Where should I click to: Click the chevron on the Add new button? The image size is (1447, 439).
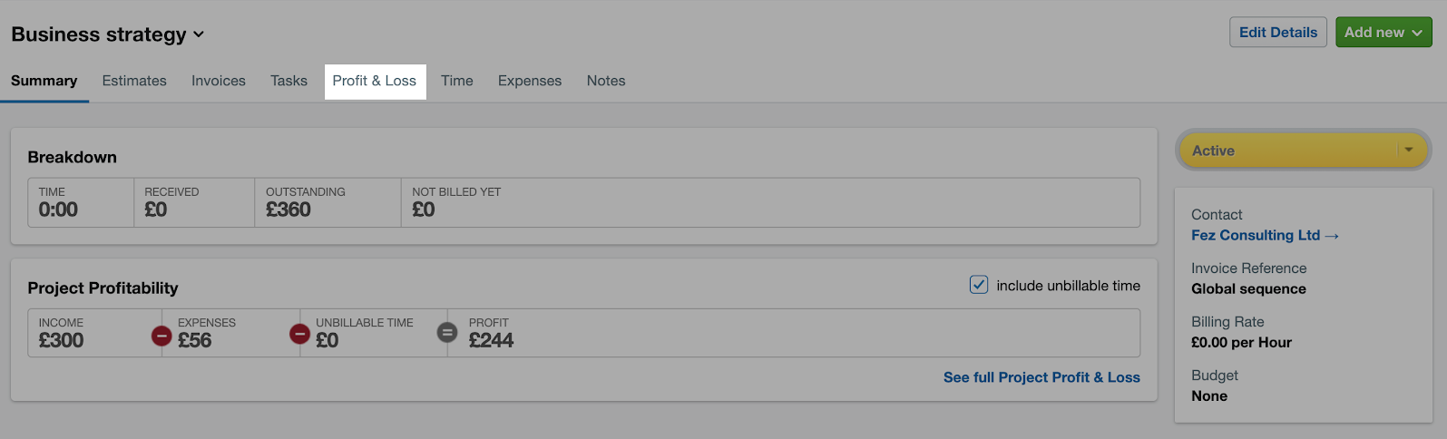point(1417,33)
